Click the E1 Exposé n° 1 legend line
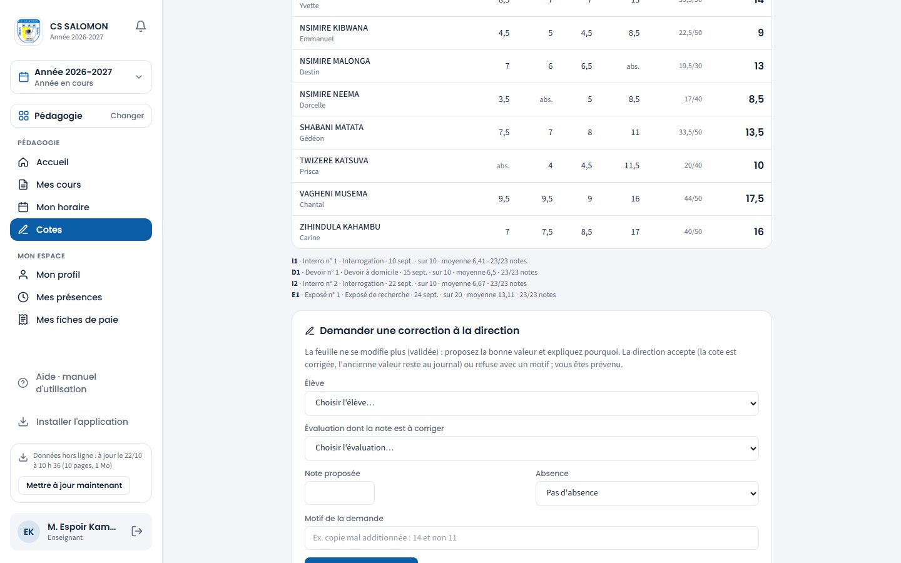This screenshot has height=563, width=901. (424, 295)
